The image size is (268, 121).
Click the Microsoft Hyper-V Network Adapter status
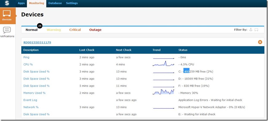[x=212, y=107]
